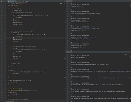This screenshot has width=131, height=102.
Task: Click the 'var line string' declaration
Action: [x=13, y=5]
